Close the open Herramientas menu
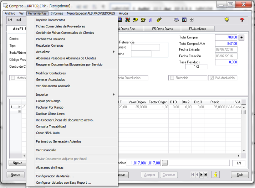This screenshot has width=255, height=188. pyautogui.click(x=37, y=13)
